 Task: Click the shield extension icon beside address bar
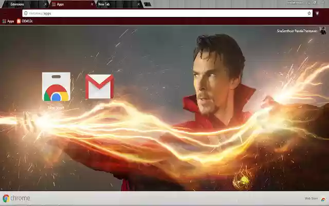click(x=317, y=13)
